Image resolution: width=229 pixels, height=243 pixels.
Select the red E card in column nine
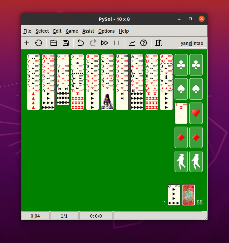tap(152, 100)
